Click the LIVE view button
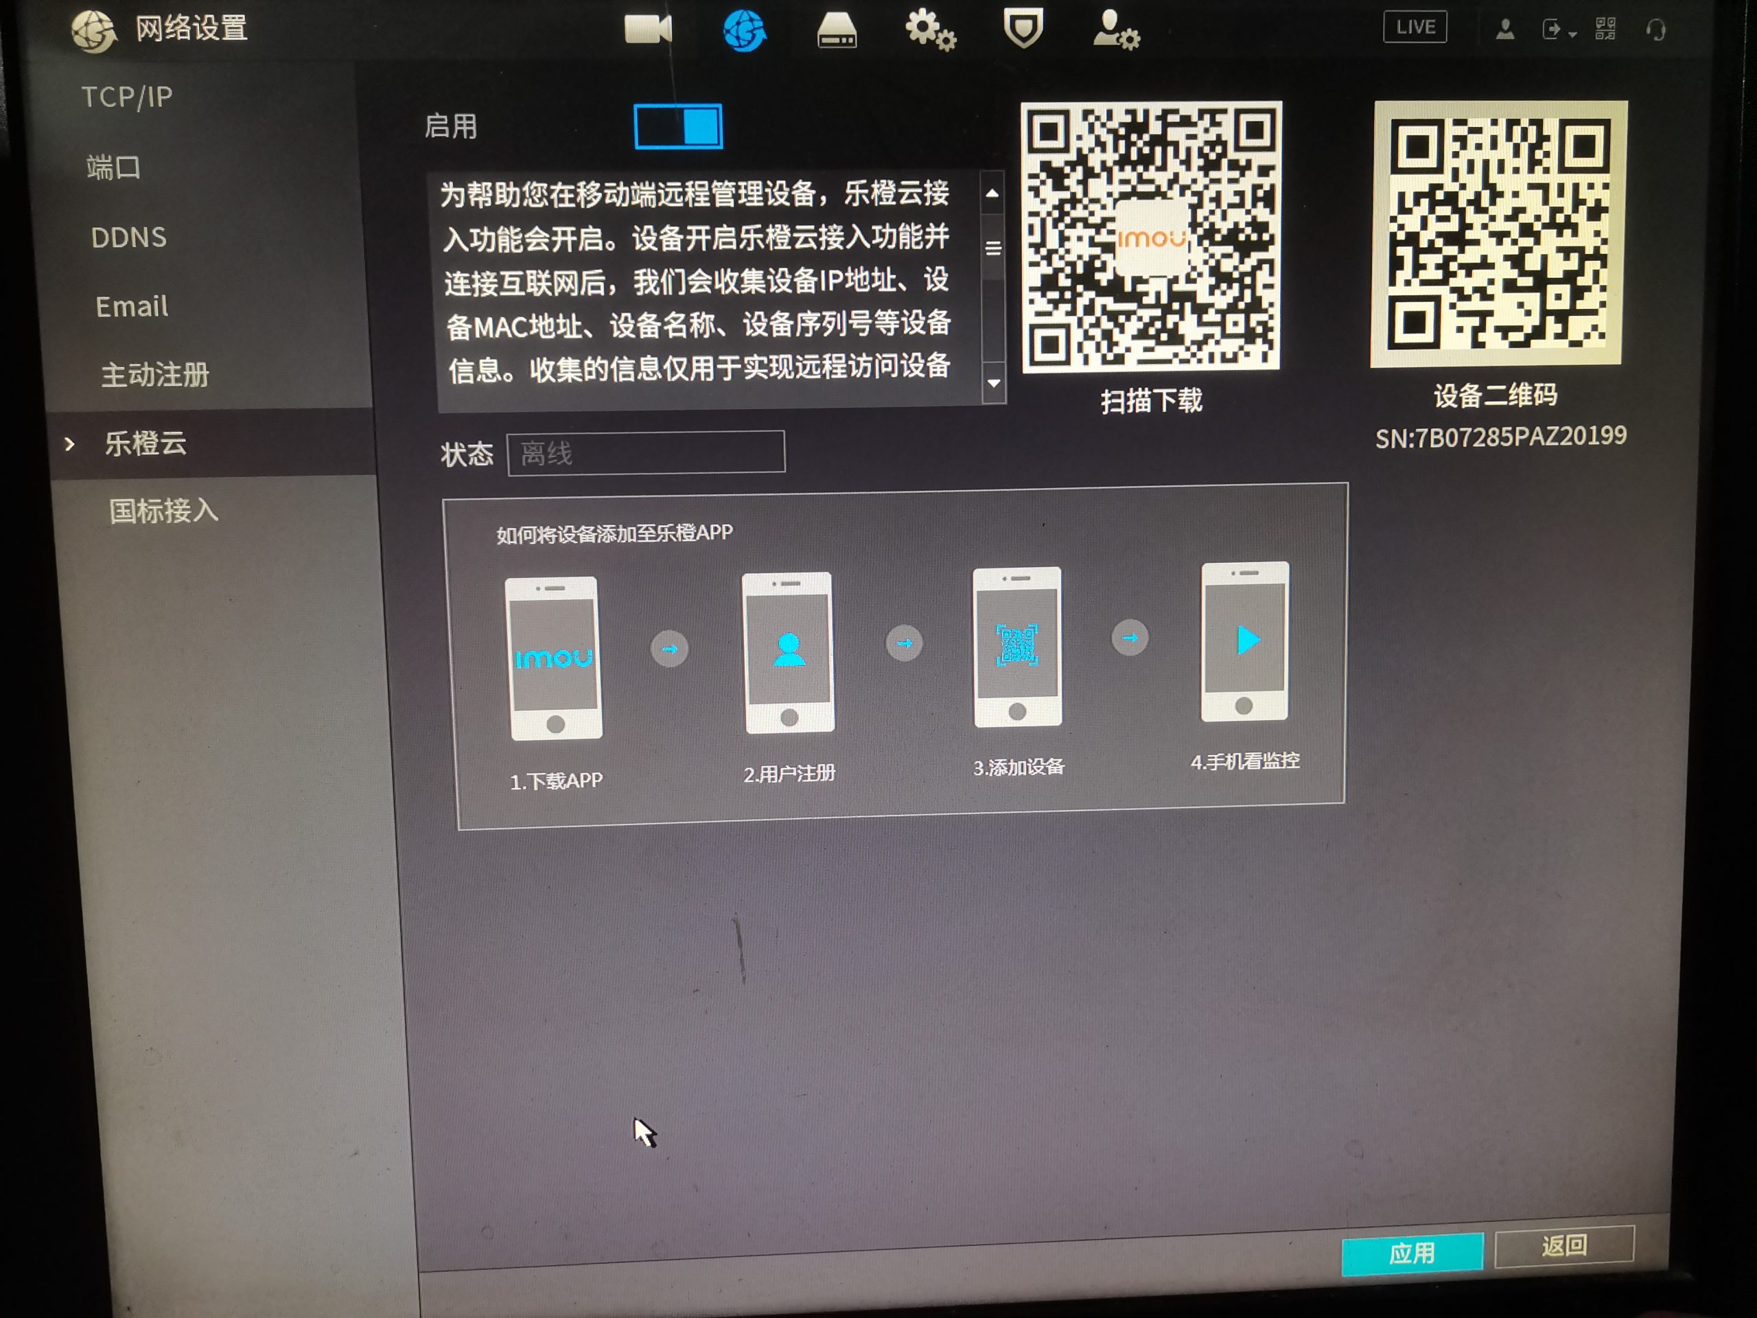Screen dimensions: 1757x1318 click(x=1415, y=28)
